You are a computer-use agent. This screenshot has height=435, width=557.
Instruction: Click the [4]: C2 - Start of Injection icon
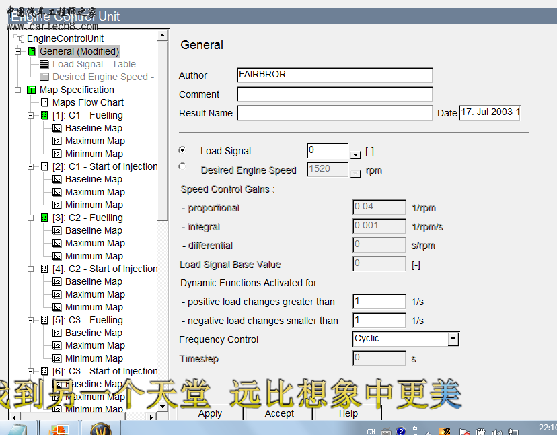[x=44, y=269]
